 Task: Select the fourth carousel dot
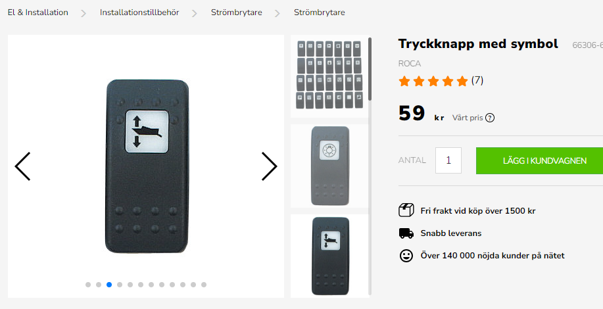pos(120,285)
